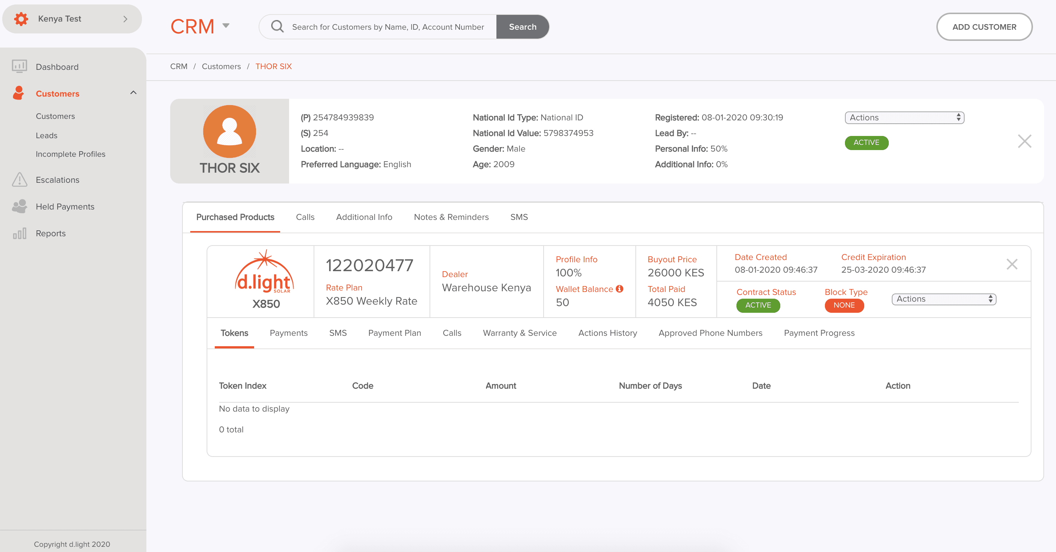Image resolution: width=1056 pixels, height=552 pixels.
Task: Click the ADD CUSTOMER button
Action: 984,27
